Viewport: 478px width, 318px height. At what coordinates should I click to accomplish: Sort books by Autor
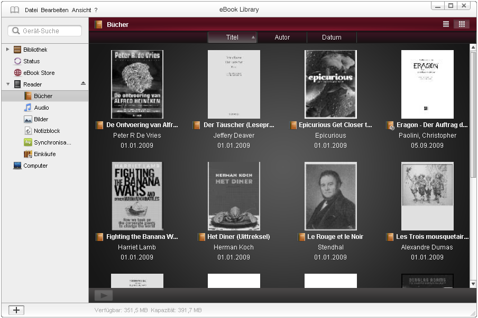tap(282, 37)
